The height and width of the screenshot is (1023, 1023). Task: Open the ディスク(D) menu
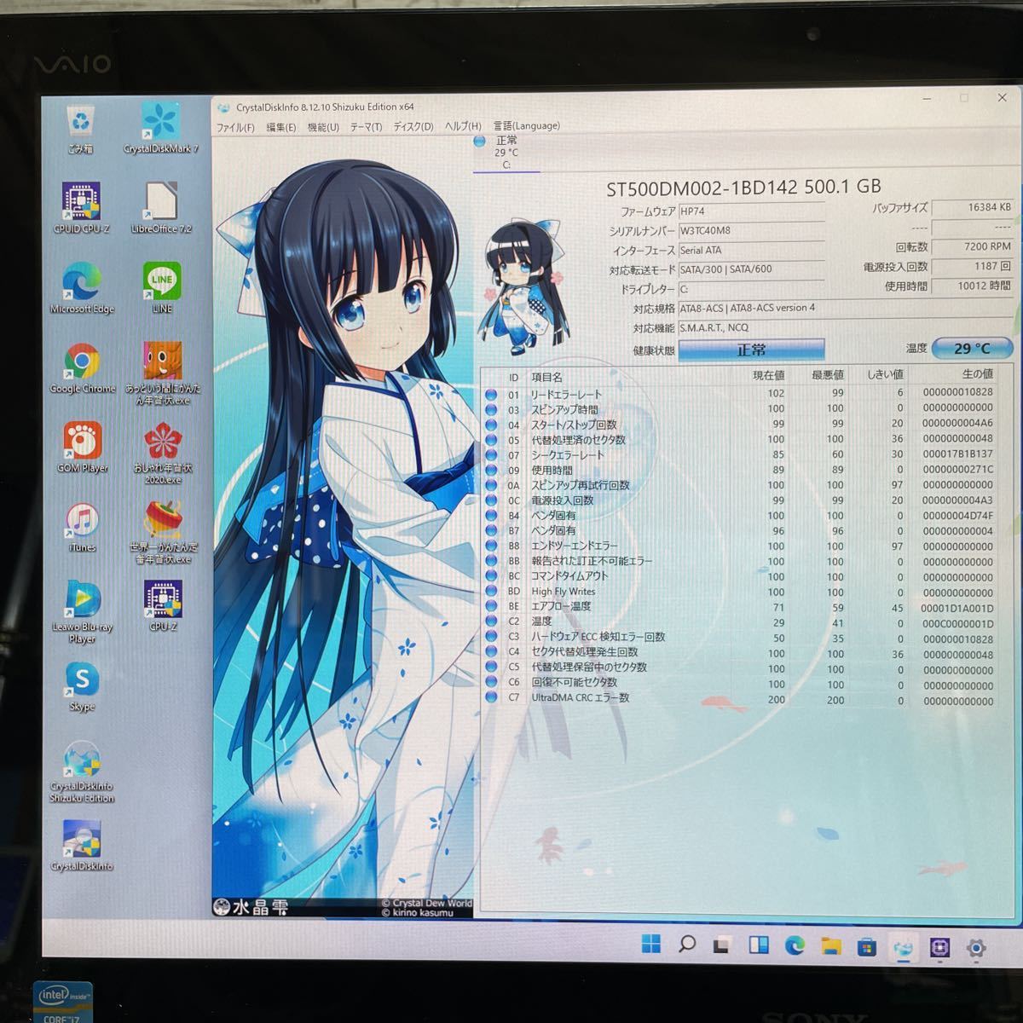tap(413, 127)
